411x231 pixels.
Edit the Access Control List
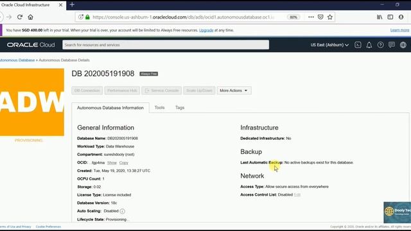(x=297, y=194)
